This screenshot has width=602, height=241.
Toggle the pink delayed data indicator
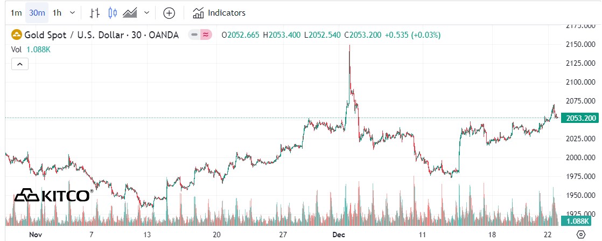(205, 35)
